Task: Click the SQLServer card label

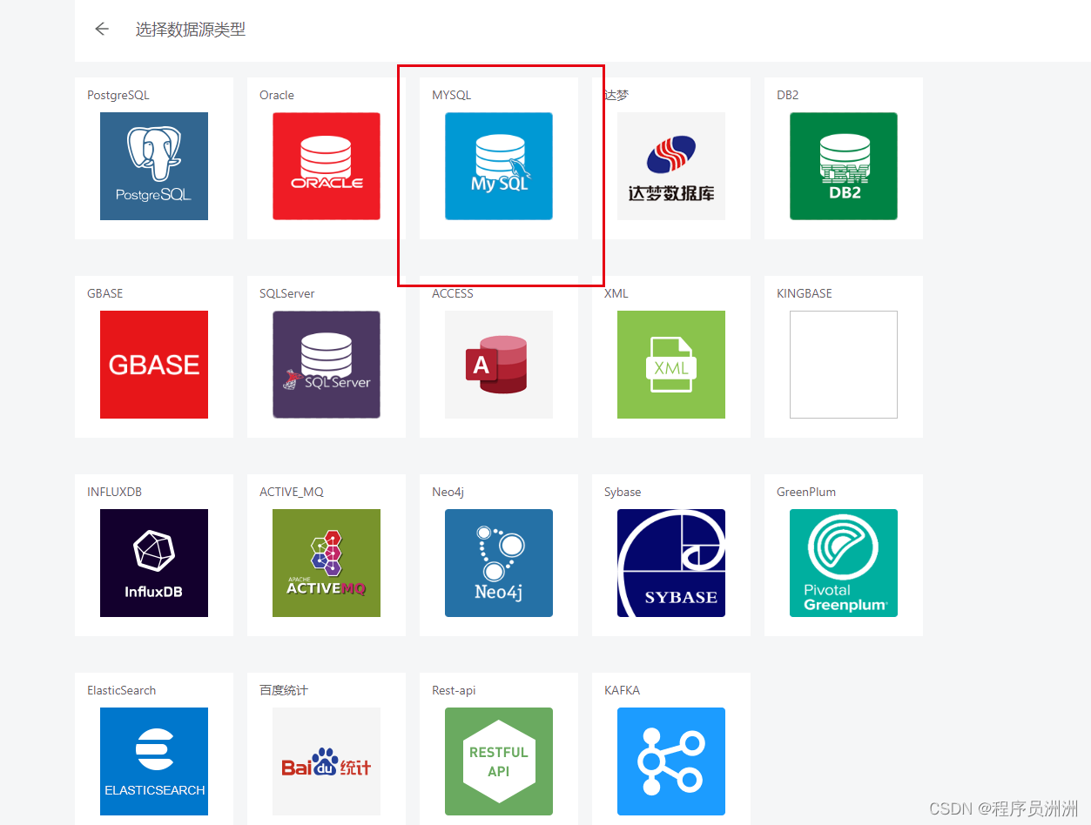Action: 287,293
